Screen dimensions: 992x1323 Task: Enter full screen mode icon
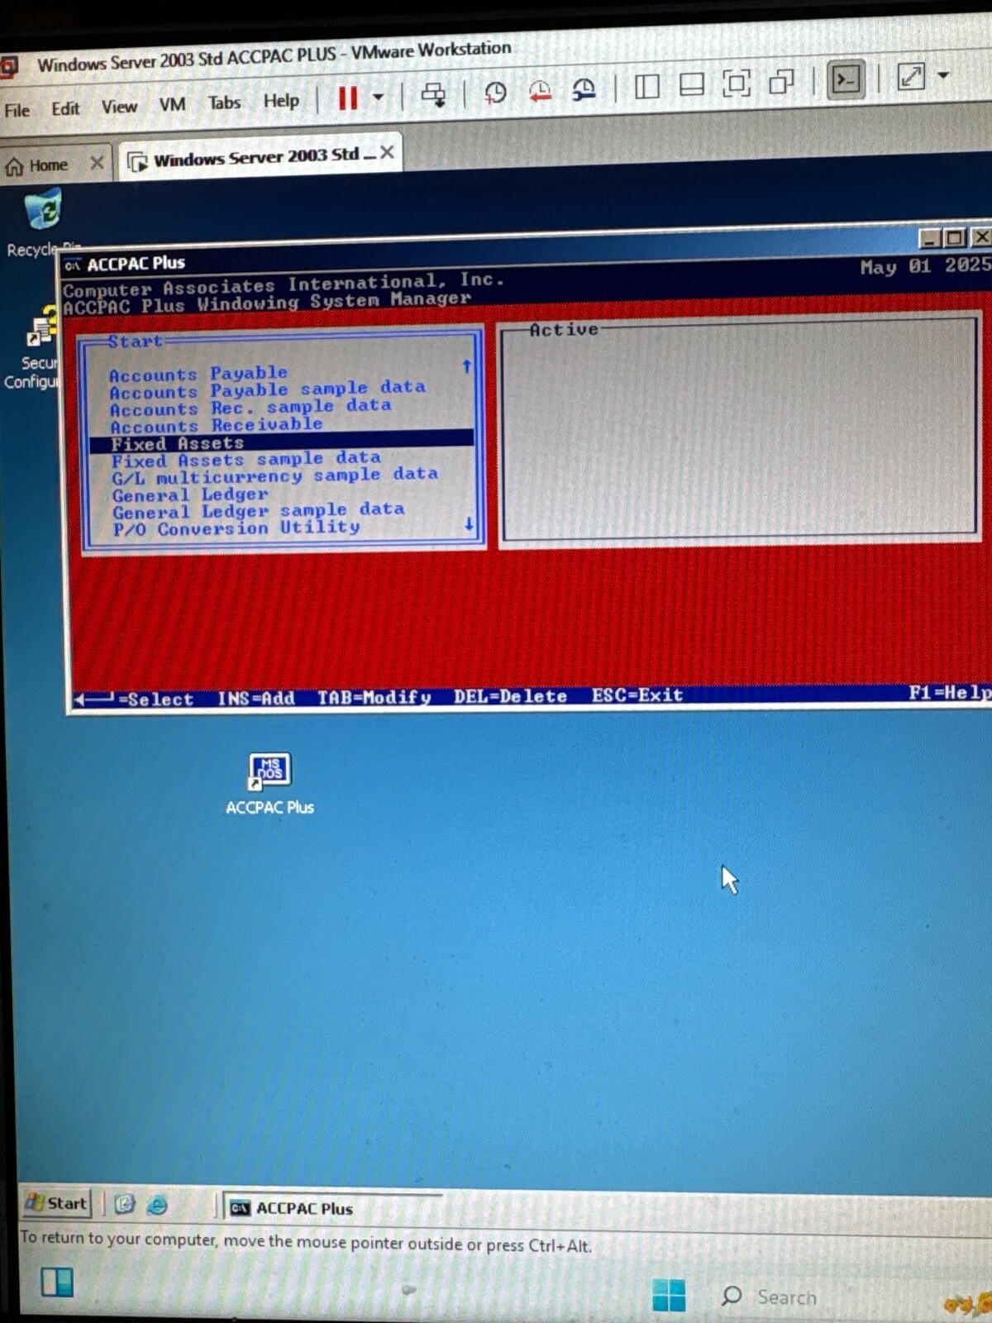[736, 83]
